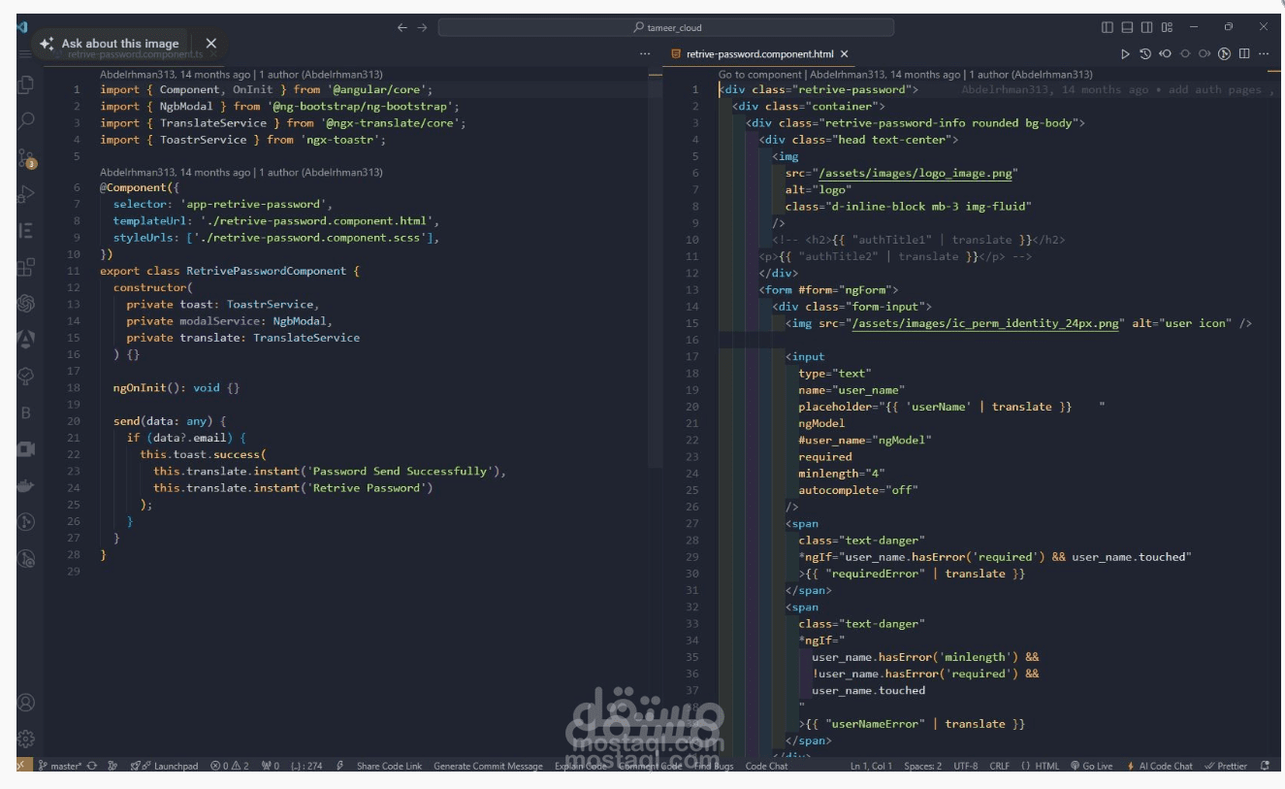The height and width of the screenshot is (789, 1285).
Task: Open More Actions menu in right editor toolbar
Action: (x=1263, y=54)
